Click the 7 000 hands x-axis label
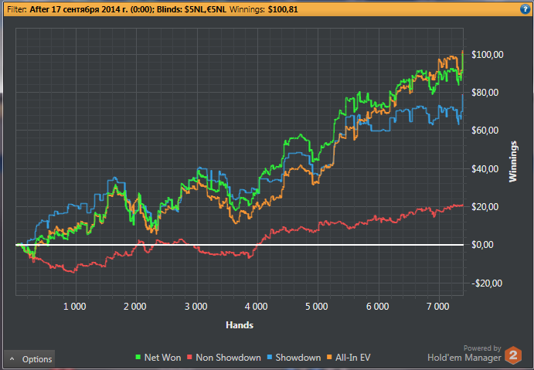This screenshot has height=370, width=534. (x=437, y=307)
